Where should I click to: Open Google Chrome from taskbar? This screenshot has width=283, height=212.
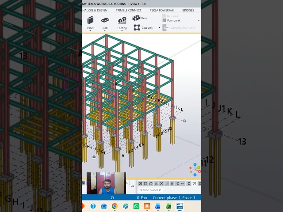click(115, 206)
